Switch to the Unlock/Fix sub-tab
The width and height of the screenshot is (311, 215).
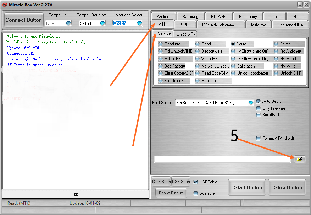click(186, 34)
